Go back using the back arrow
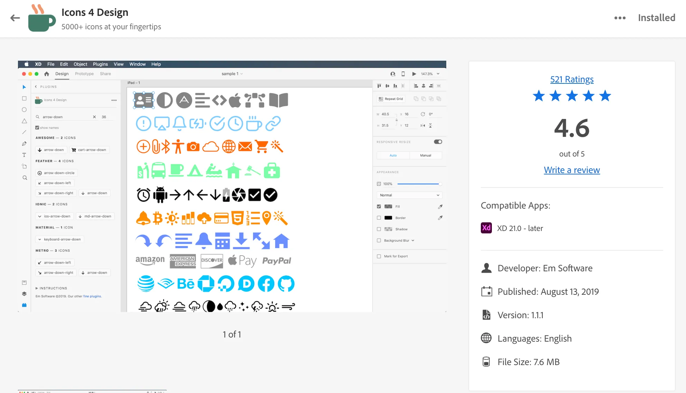The image size is (686, 393). click(x=15, y=18)
